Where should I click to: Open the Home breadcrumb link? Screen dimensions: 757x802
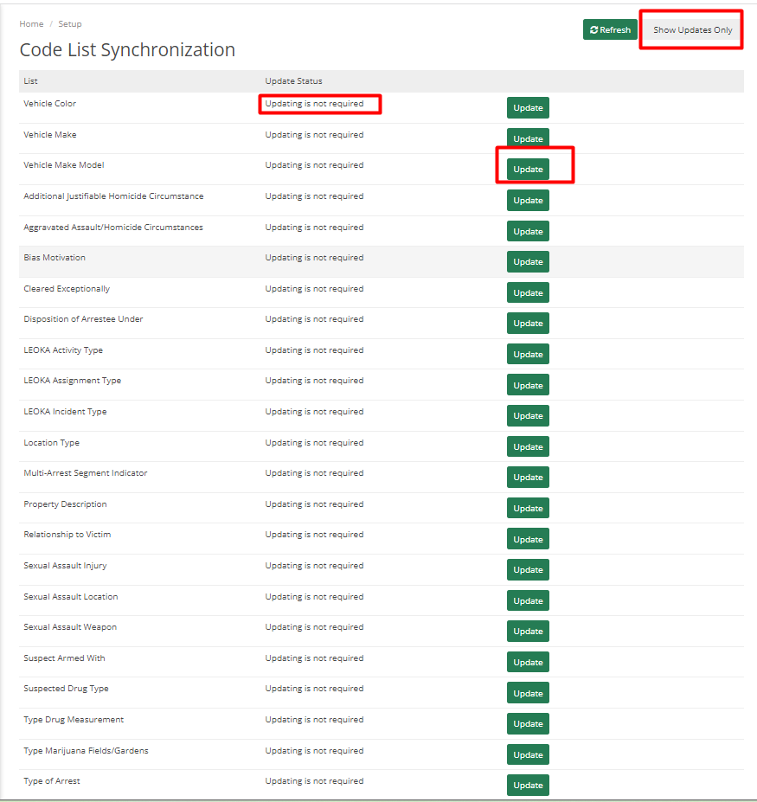click(31, 23)
